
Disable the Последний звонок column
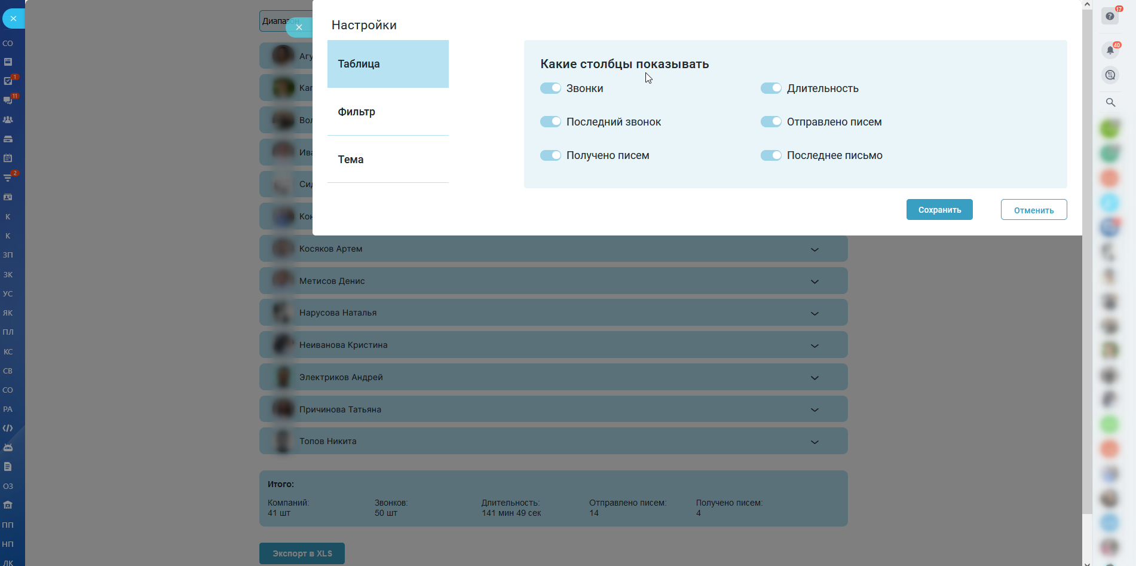click(550, 122)
